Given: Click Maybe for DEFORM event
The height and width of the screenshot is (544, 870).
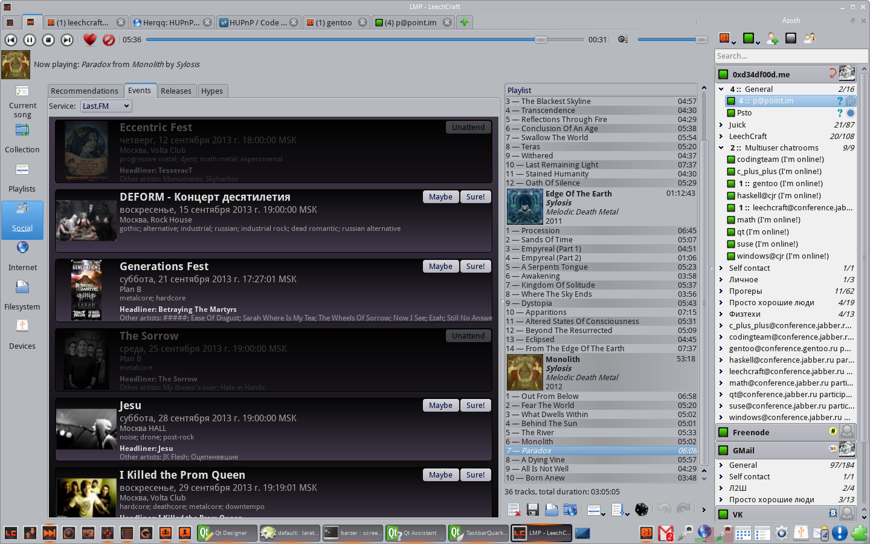Looking at the screenshot, I should point(440,197).
